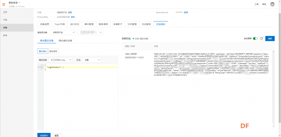Screen dimensions: 281x137
Task: Open the 调试功能 灯工作状态 dropdown
Action: (x=60, y=60)
